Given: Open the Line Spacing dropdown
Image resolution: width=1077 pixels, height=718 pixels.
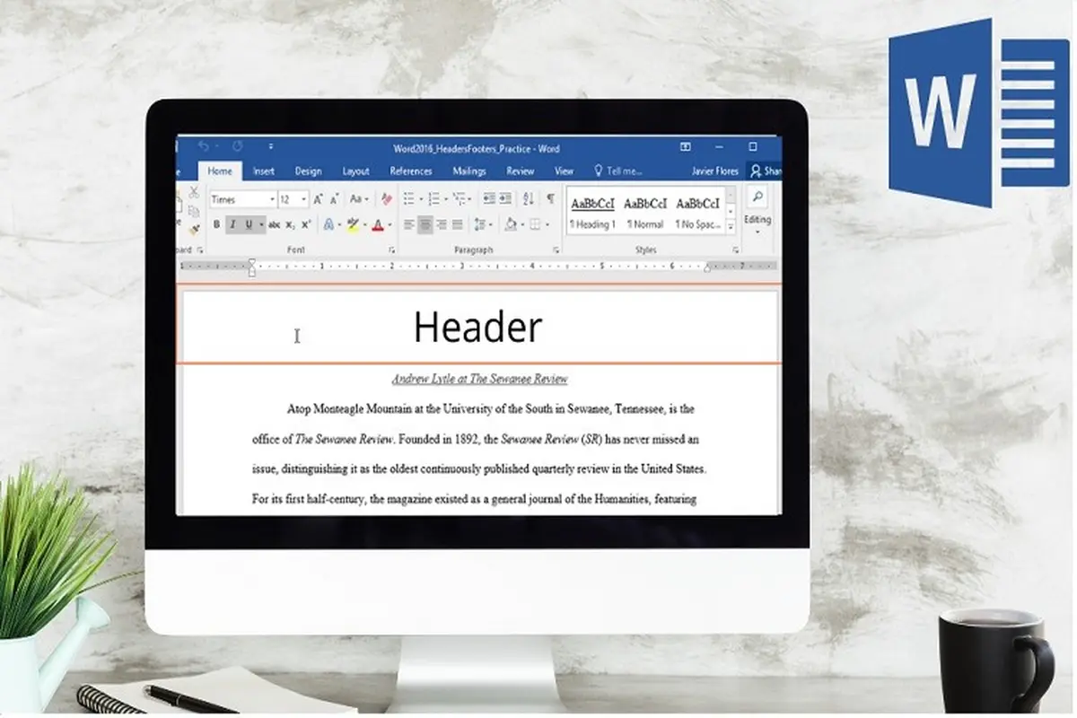Looking at the screenshot, I should click(481, 223).
